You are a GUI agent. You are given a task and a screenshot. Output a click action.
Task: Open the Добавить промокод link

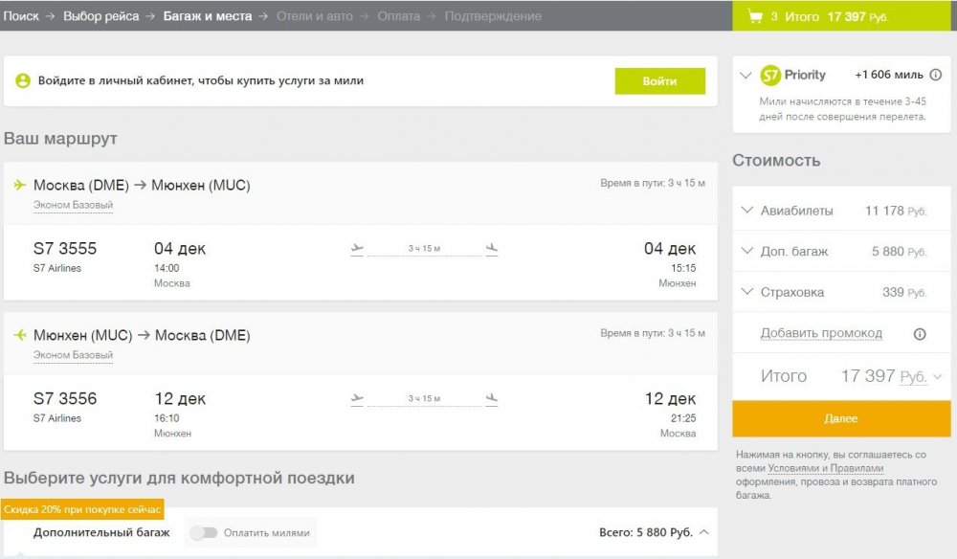click(x=821, y=333)
